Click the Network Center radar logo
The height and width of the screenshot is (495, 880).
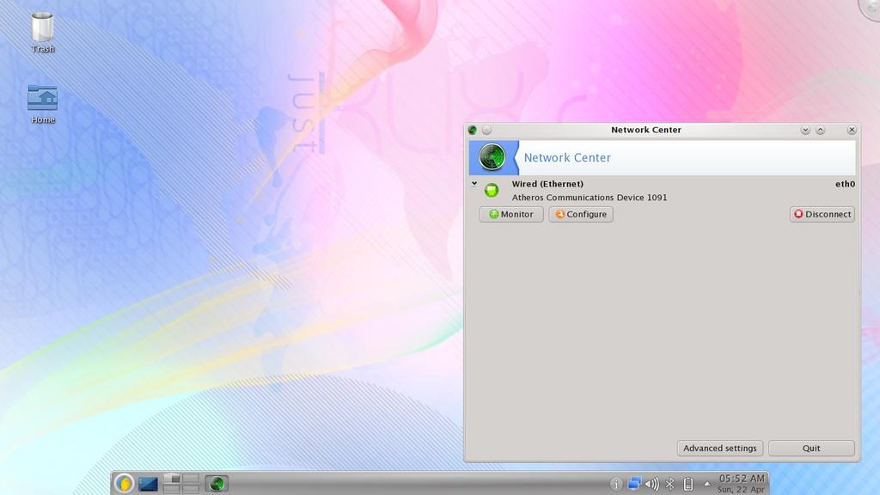(492, 158)
